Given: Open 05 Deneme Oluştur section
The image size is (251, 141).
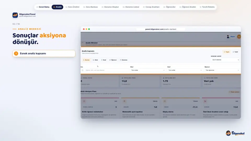Looking at the screenshot, I should coord(110,7).
